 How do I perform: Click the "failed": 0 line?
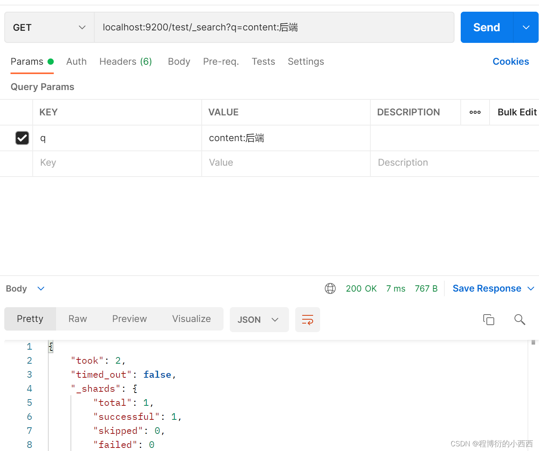[124, 445]
